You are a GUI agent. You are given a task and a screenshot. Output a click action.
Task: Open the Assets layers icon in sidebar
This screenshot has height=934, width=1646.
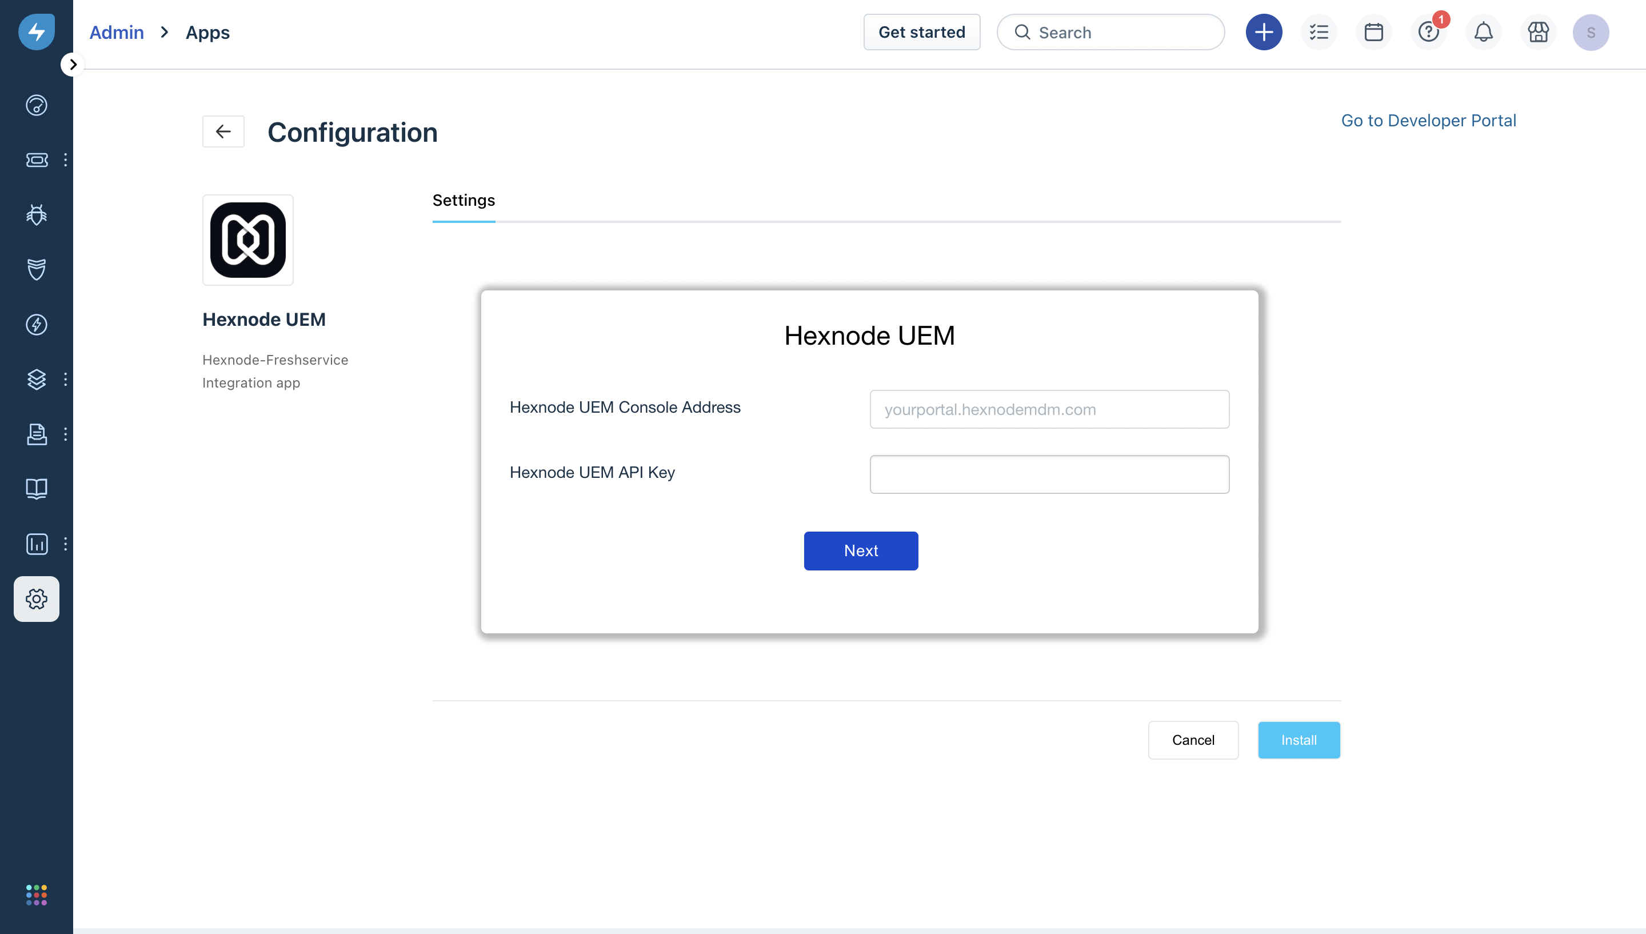click(37, 379)
